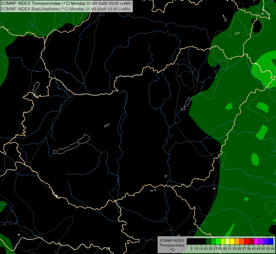Click the legend value 60
This screenshot has height=254, width=276.
pos(273,249)
